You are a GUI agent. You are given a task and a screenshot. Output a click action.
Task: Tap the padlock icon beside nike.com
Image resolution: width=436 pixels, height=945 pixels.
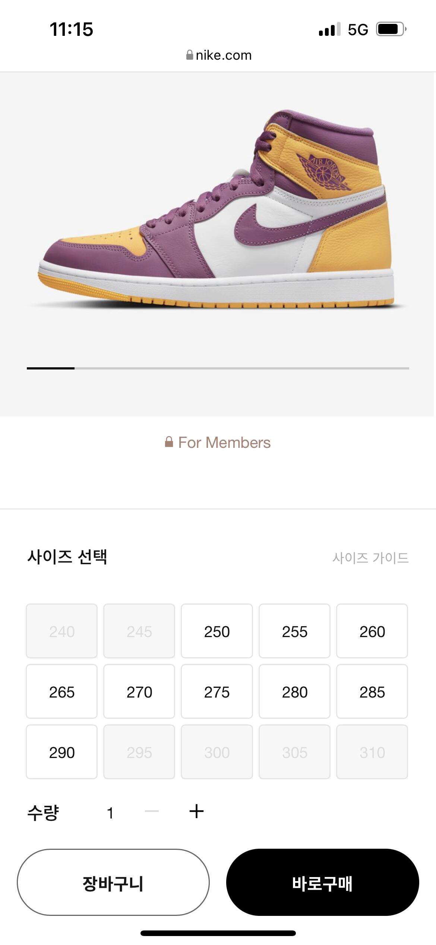tap(190, 55)
